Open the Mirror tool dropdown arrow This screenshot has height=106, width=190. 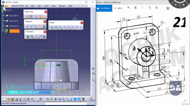(42, 28)
